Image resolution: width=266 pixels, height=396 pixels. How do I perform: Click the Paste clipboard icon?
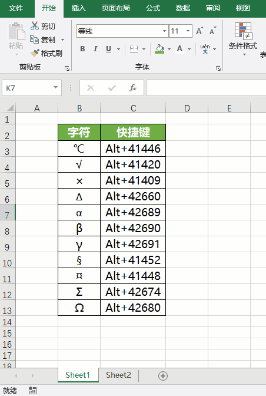tap(17, 32)
